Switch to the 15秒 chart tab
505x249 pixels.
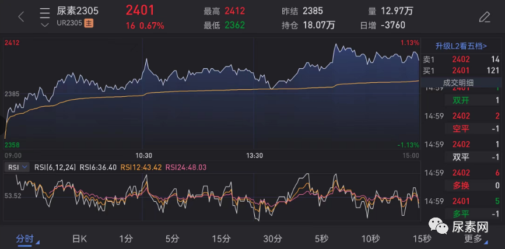(422, 239)
